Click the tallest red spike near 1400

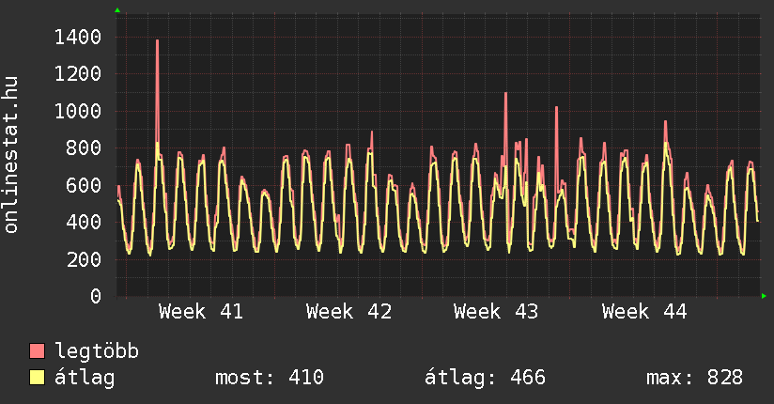(157, 42)
